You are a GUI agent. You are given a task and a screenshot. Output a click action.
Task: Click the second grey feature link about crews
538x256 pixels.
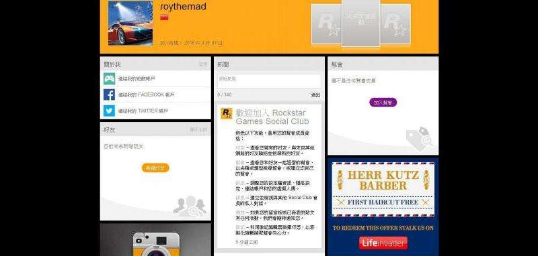click(x=239, y=163)
